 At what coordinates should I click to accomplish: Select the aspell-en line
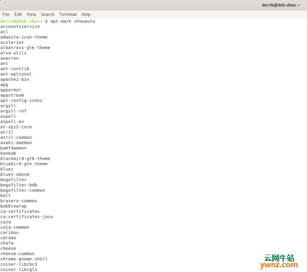(x=12, y=122)
